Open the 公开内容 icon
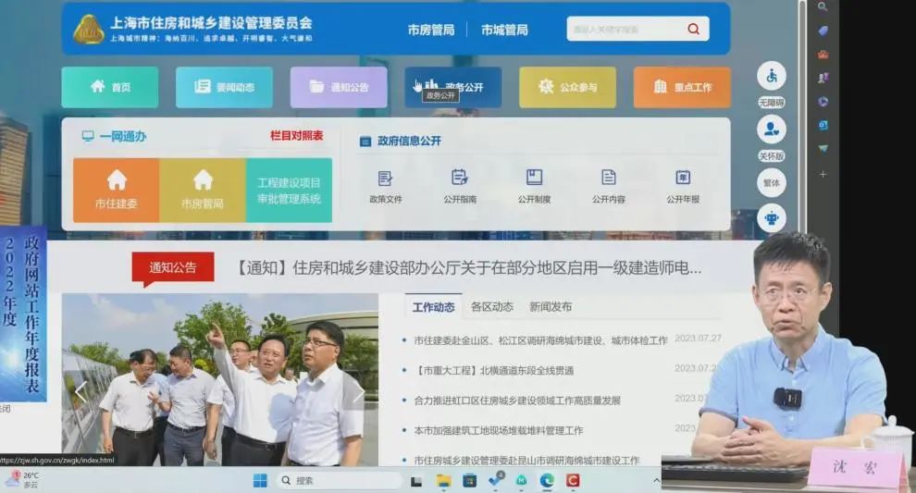 click(x=609, y=178)
